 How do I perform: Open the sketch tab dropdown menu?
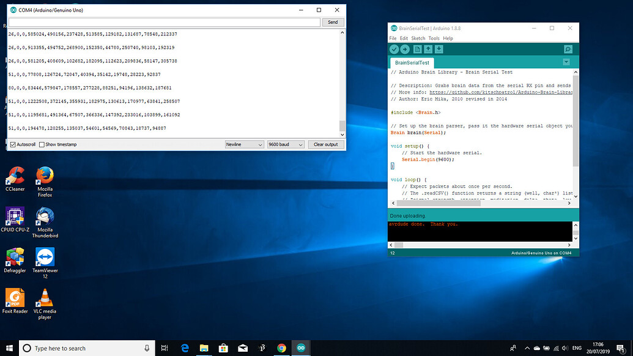click(566, 62)
